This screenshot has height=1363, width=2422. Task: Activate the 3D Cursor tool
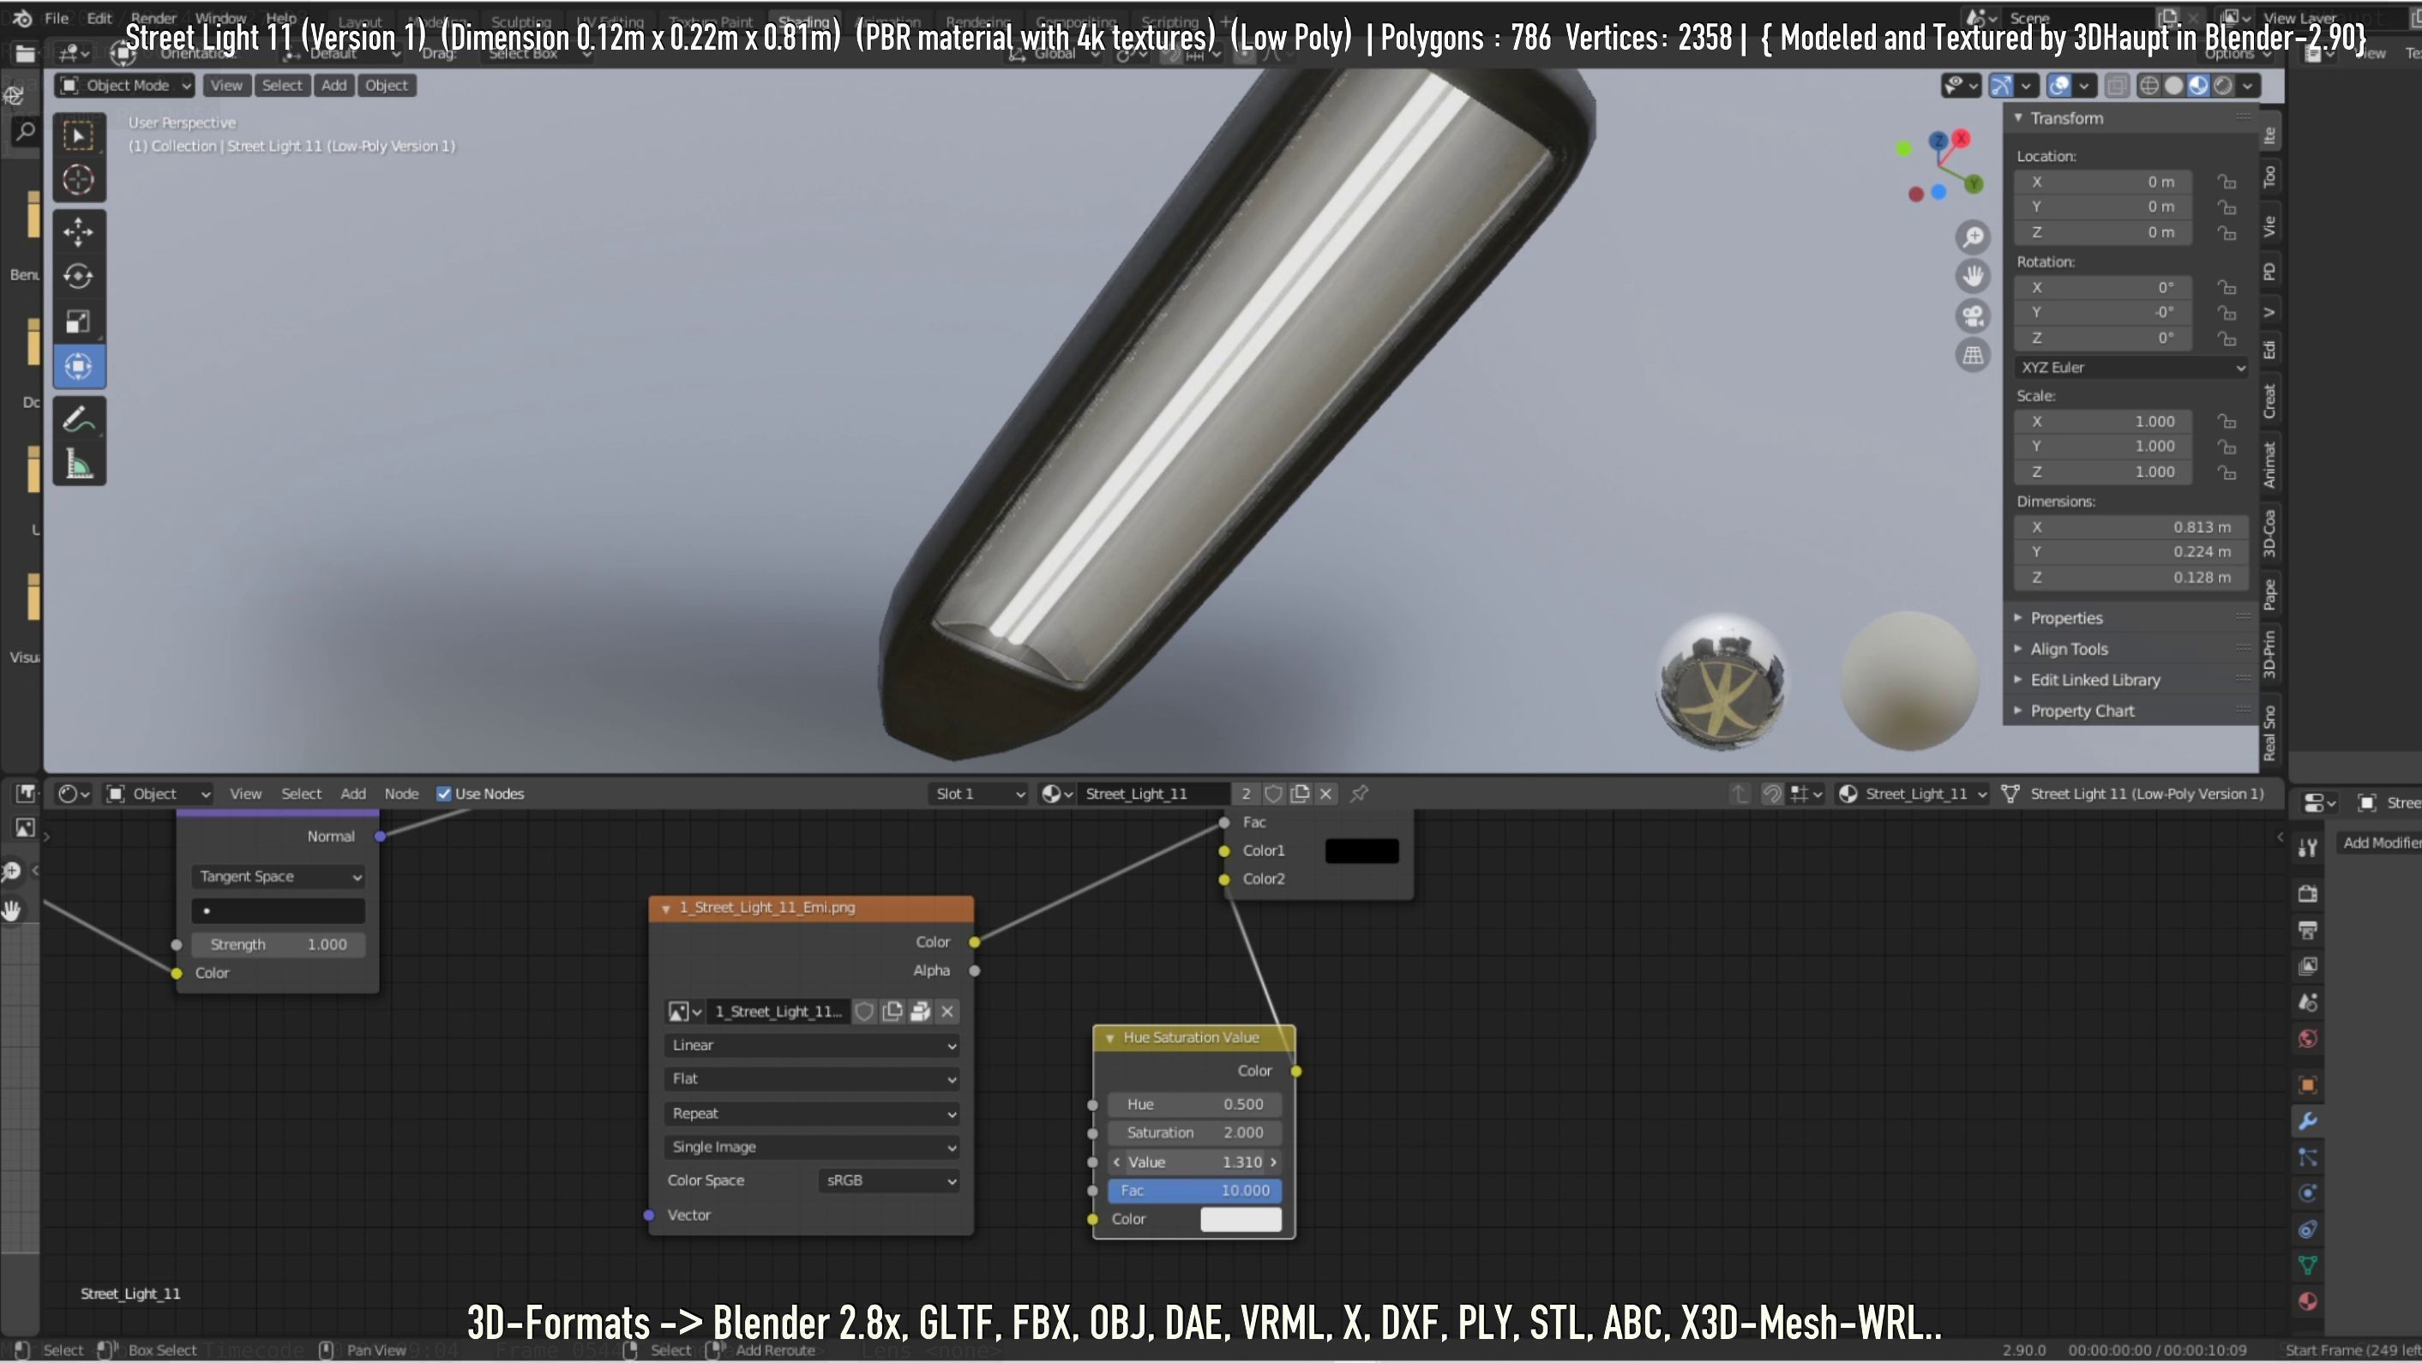click(79, 181)
